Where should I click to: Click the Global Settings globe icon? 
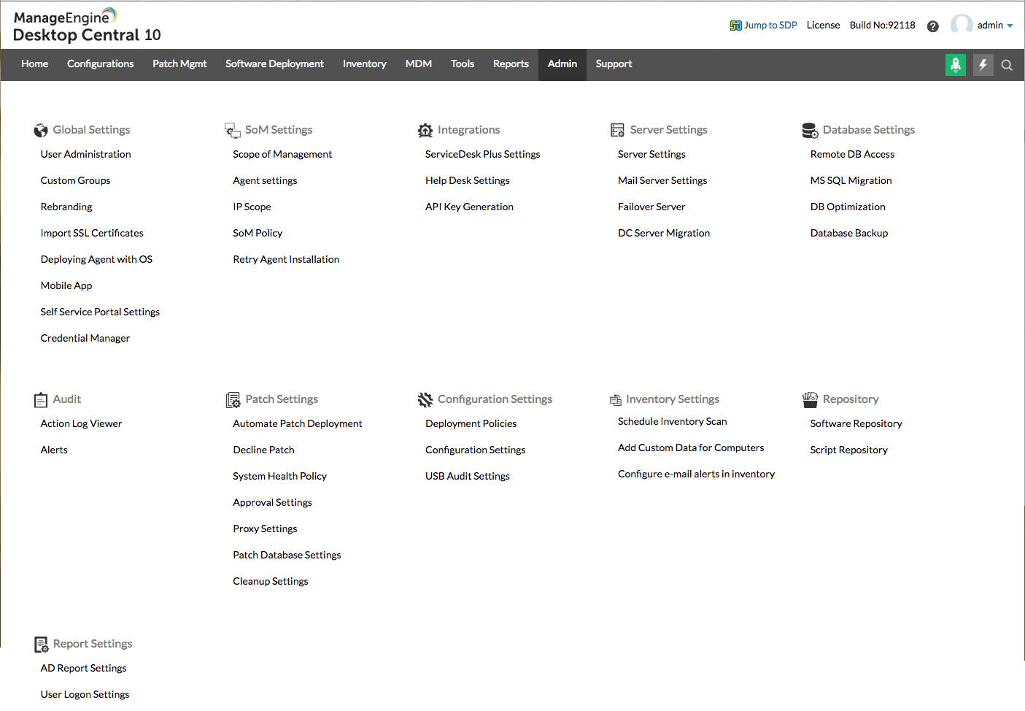pos(41,130)
